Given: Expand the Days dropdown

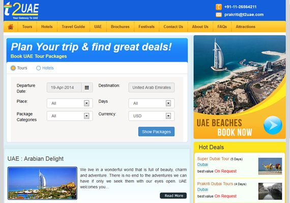Looking at the screenshot, I should (152, 104).
